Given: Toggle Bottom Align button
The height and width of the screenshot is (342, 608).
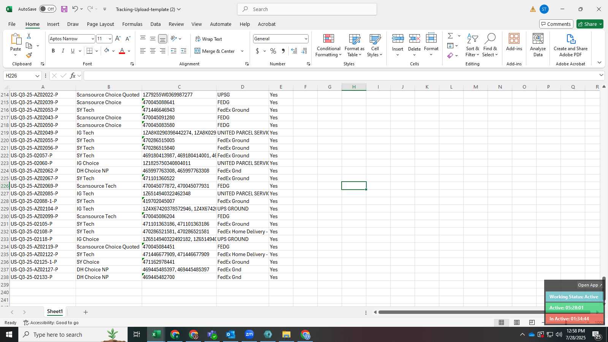Looking at the screenshot, I should (x=162, y=39).
